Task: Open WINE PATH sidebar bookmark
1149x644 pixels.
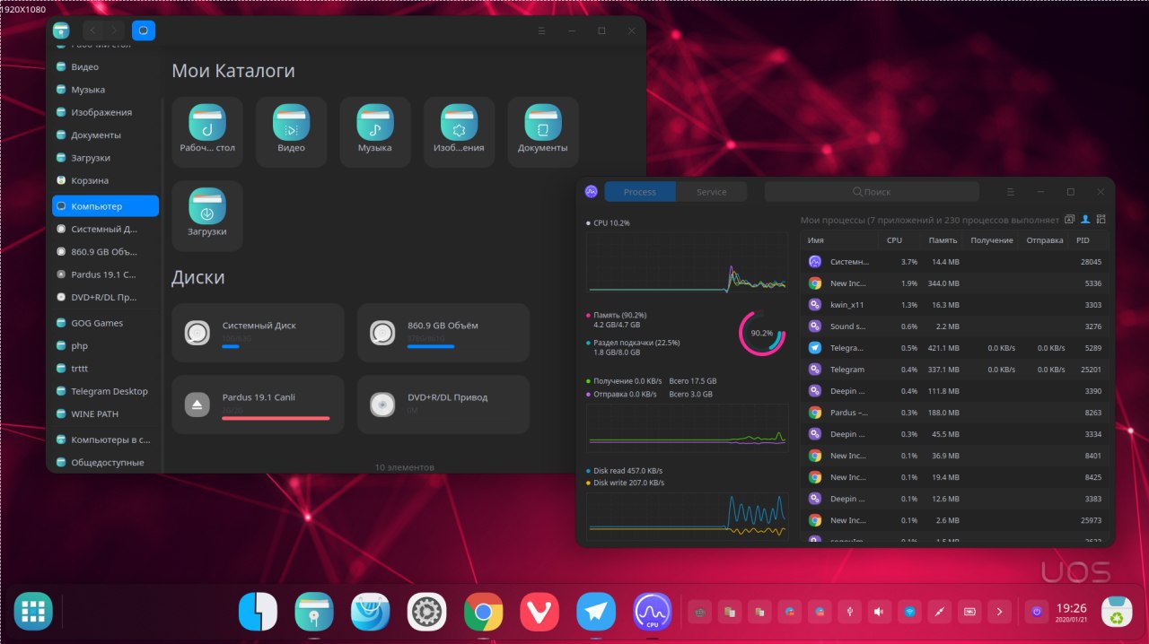Action: [105, 413]
